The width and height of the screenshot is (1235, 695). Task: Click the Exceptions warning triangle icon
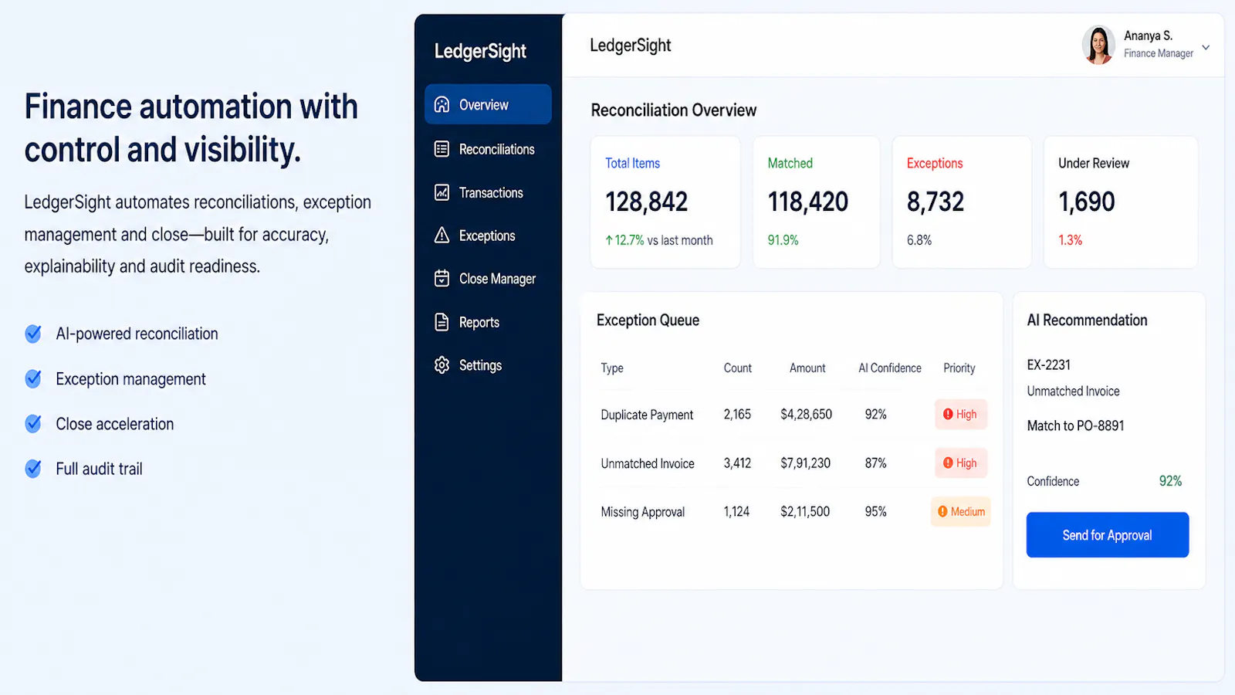[442, 236]
